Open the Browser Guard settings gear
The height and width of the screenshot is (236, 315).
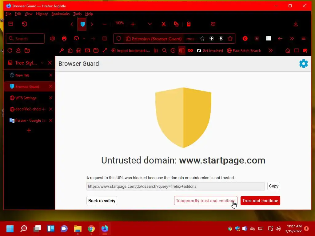[303, 64]
